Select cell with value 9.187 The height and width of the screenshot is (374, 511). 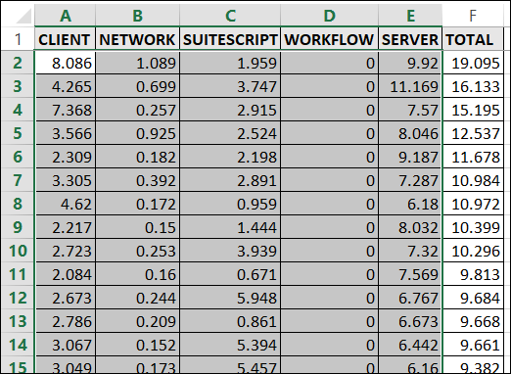[410, 157]
